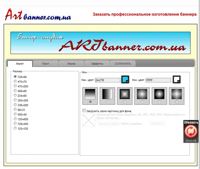Image resolution: width=200 pixels, height=169 pixels.
Task: Choose radio under diamond gradient preview
Action: (x=125, y=102)
